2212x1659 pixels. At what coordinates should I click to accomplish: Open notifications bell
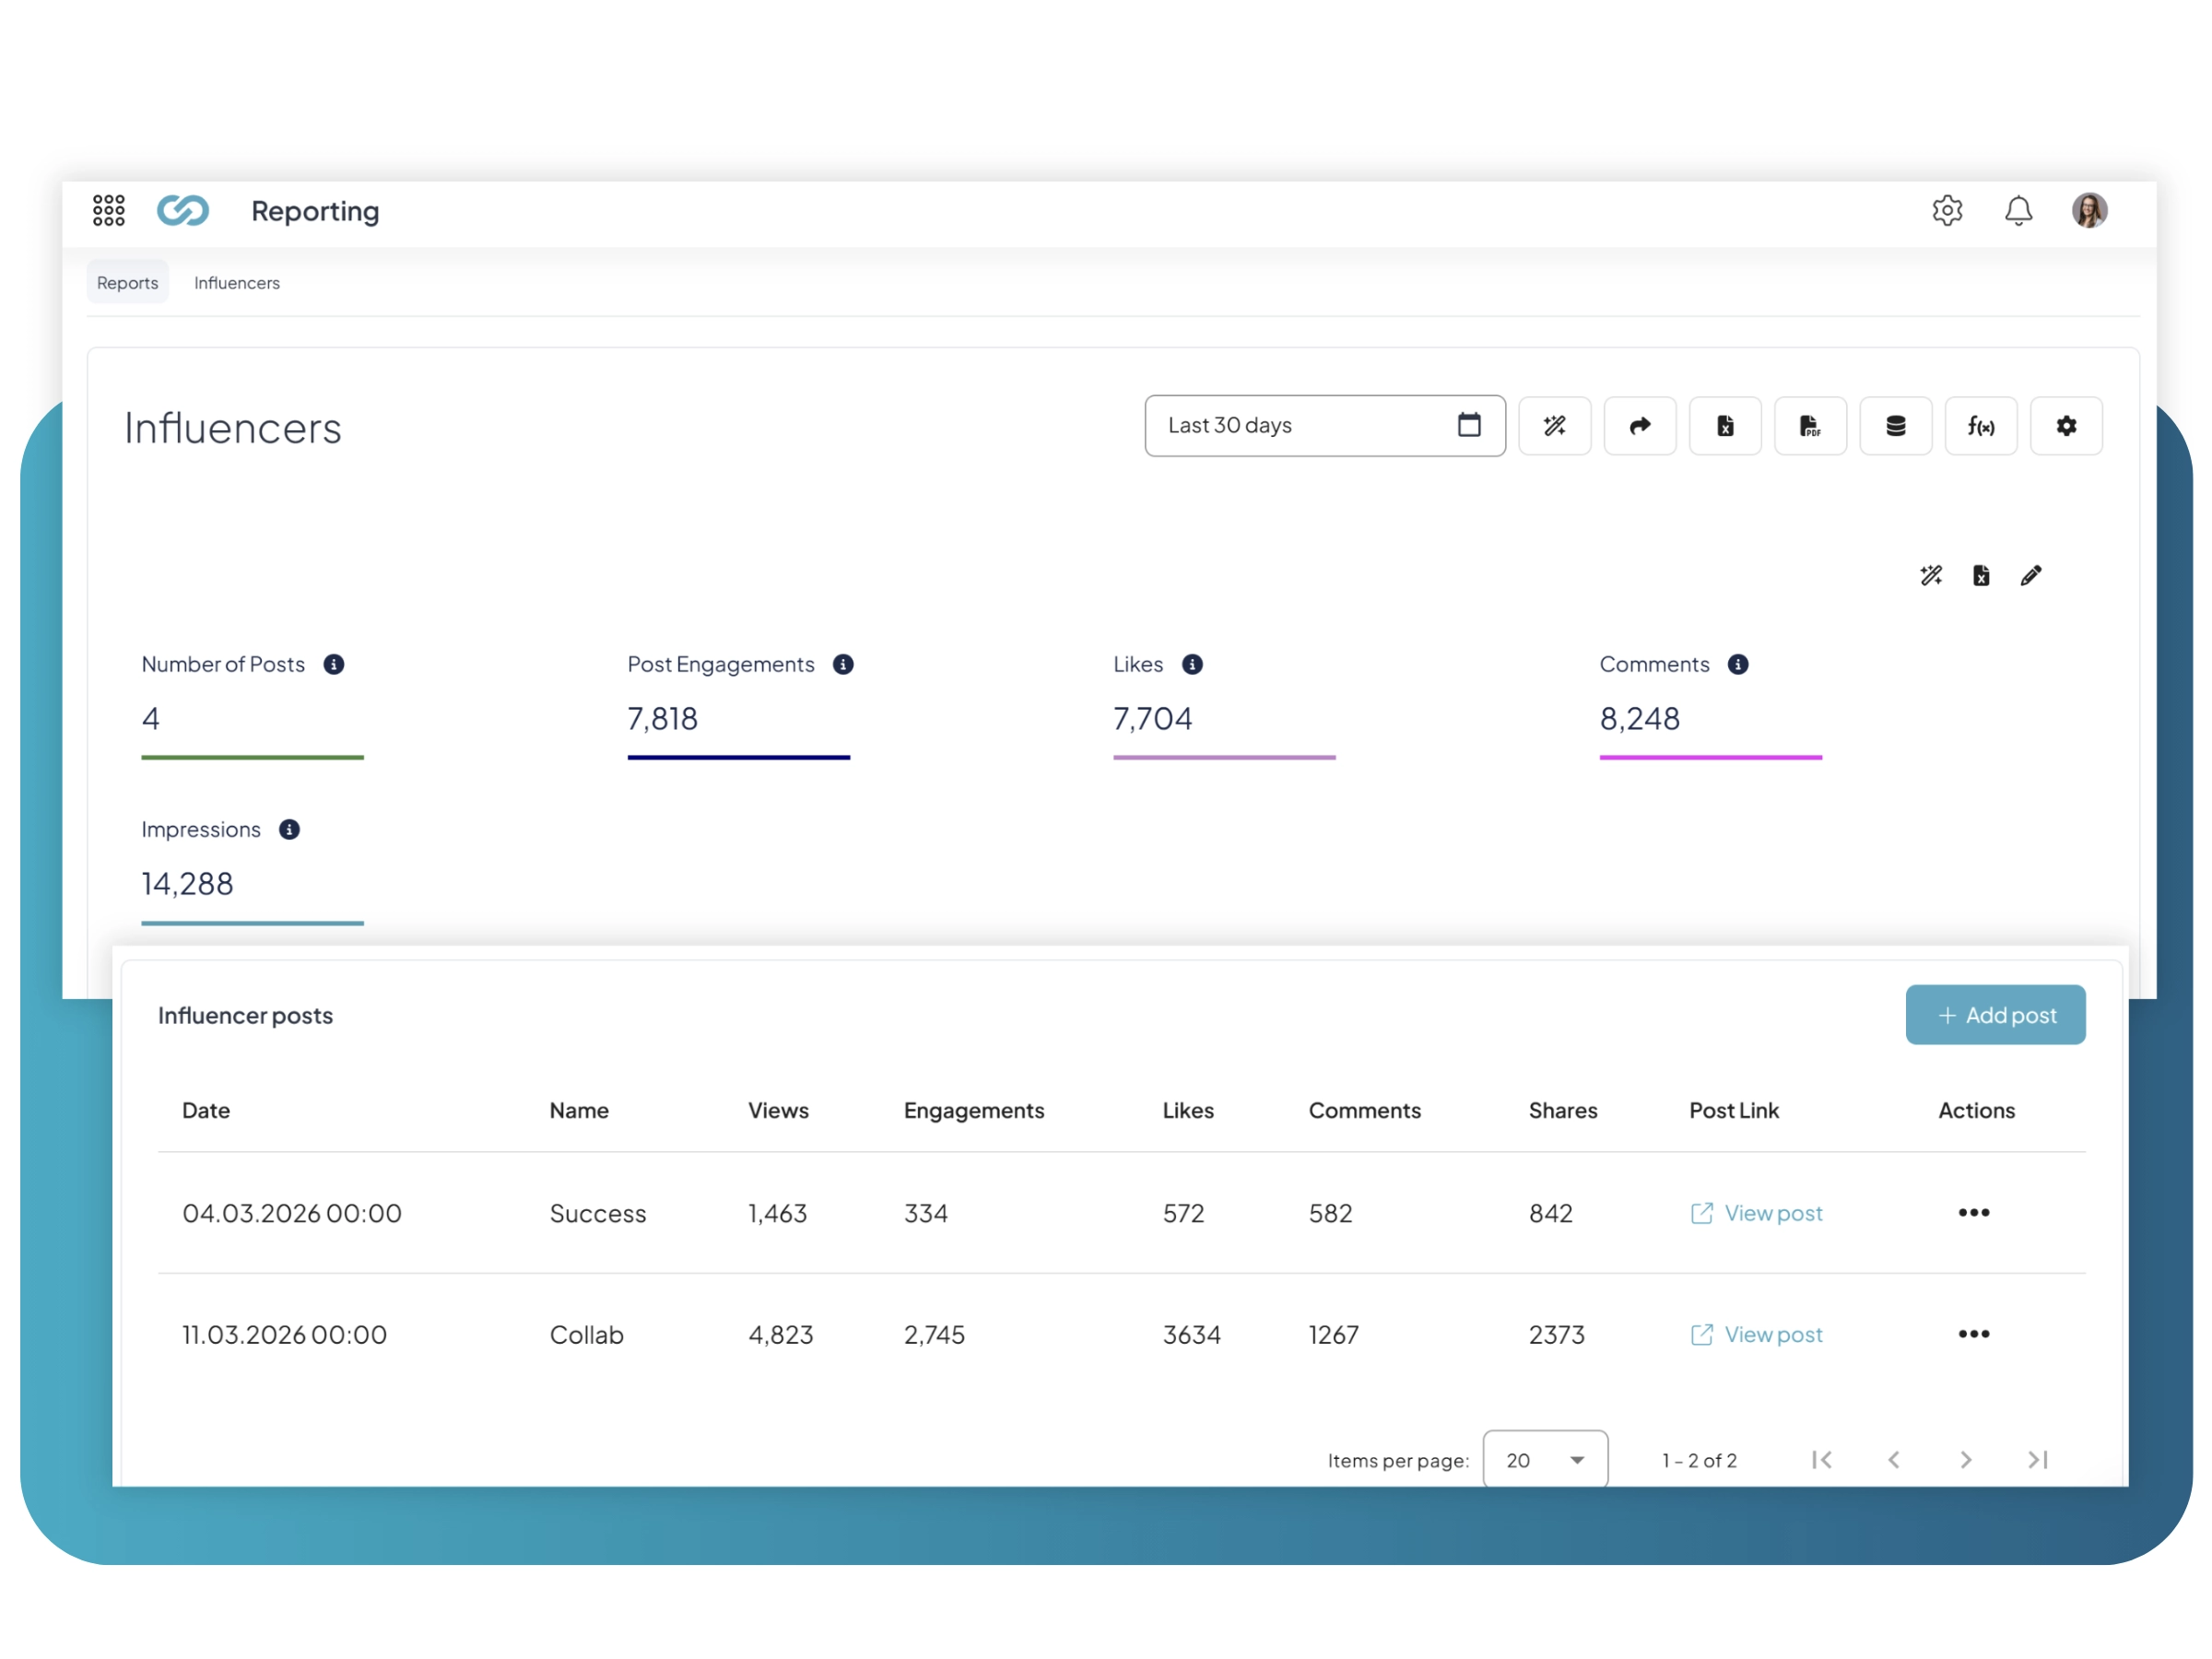(x=2018, y=211)
